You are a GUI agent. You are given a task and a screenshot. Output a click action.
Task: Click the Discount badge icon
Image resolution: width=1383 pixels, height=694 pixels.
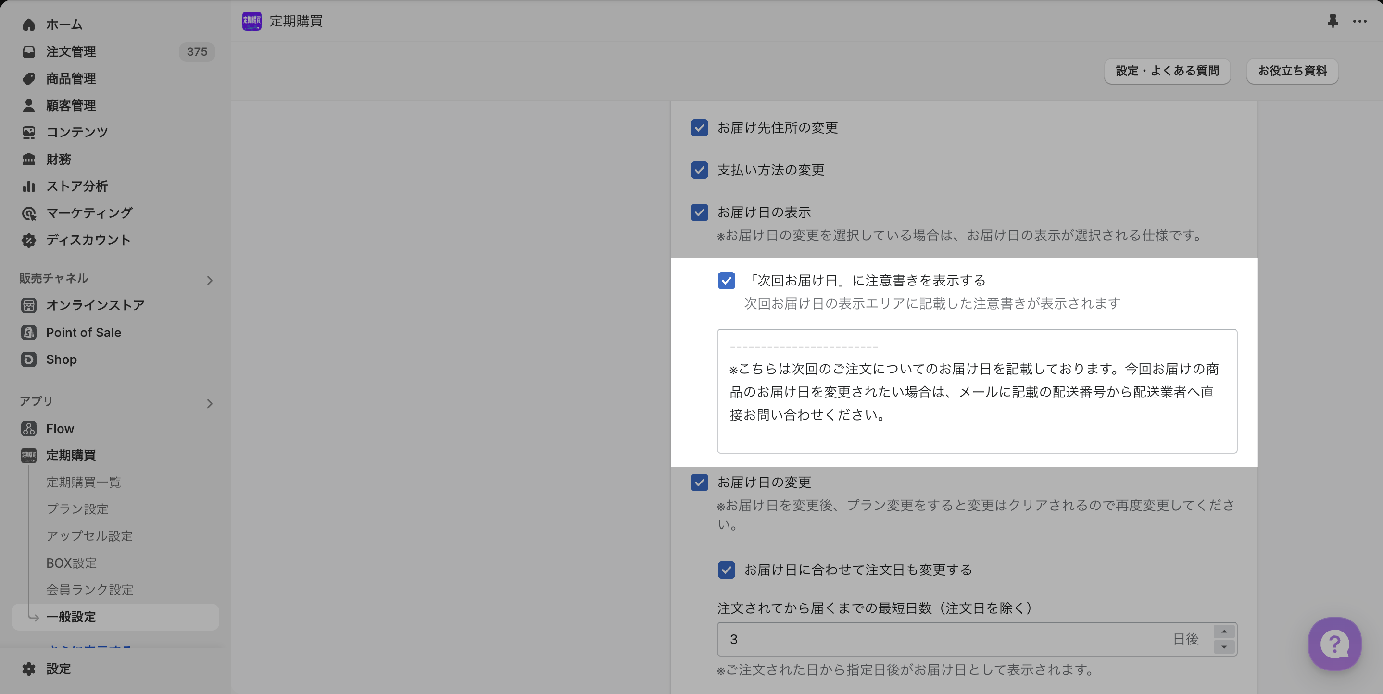pos(28,240)
